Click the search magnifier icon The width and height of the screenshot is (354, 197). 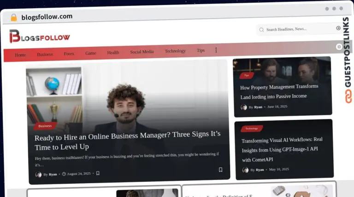(x=261, y=30)
